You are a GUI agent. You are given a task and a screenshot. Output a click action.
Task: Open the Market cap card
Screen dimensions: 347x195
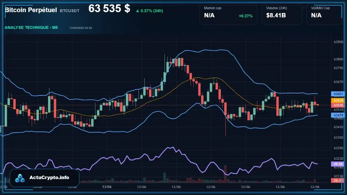click(x=228, y=14)
